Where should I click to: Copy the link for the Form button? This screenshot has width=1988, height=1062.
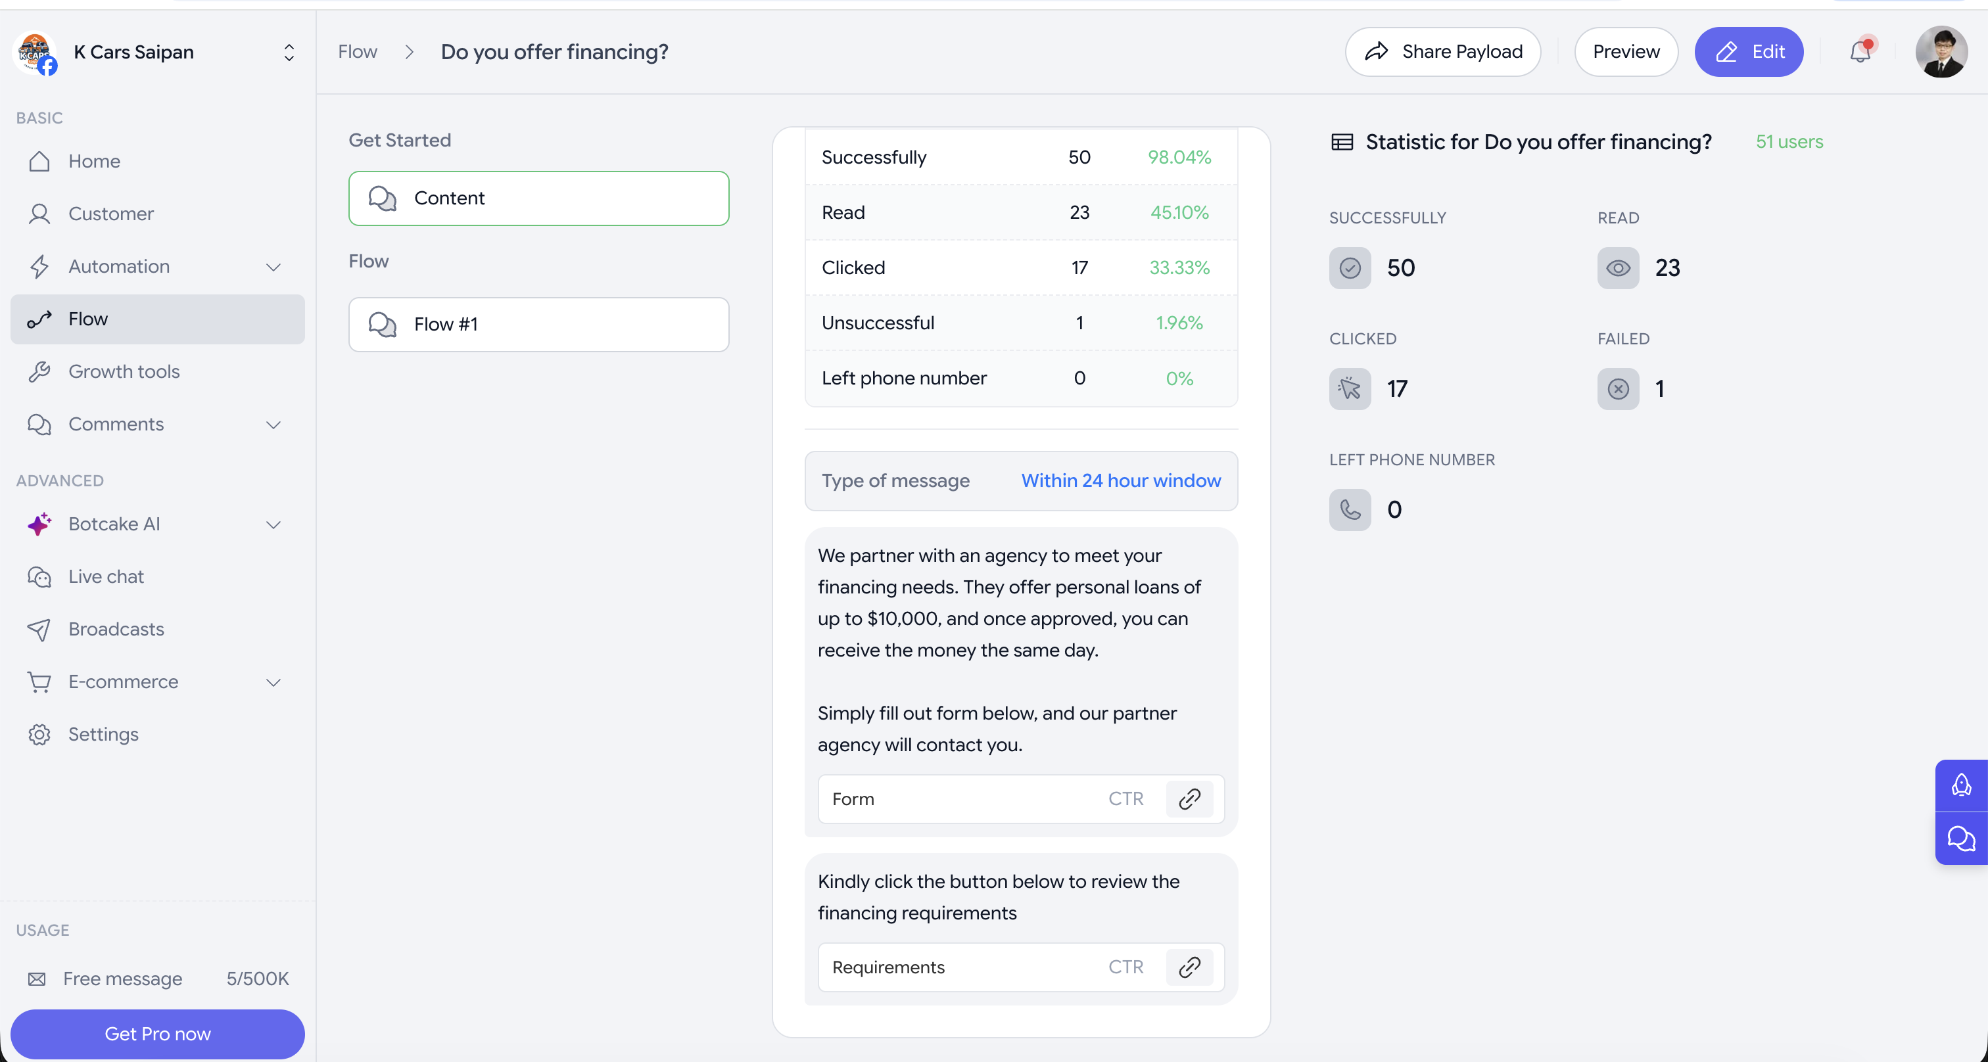pos(1189,799)
